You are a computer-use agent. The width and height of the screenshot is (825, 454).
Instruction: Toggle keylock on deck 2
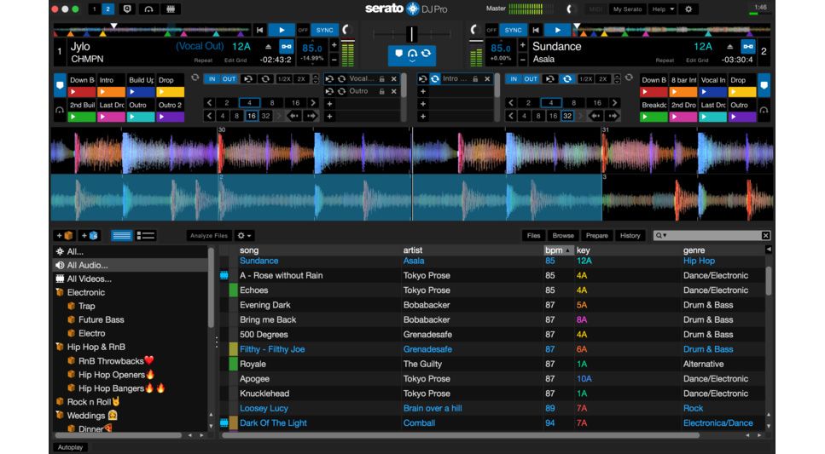748,46
